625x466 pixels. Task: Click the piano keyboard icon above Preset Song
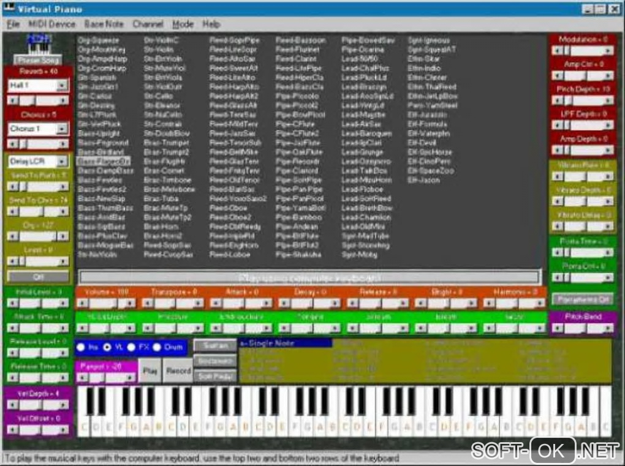click(x=39, y=44)
